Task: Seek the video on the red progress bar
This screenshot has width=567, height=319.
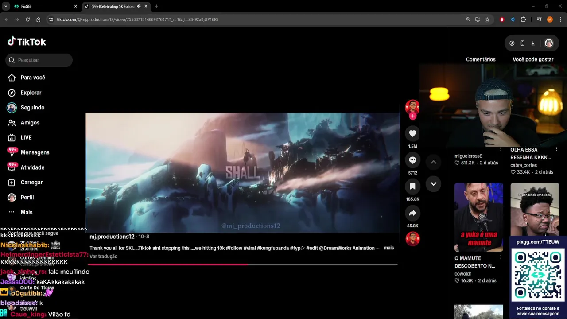Action: pyautogui.click(x=242, y=265)
